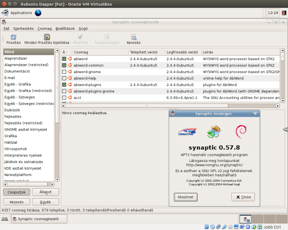Click the show desktop panel icon
Screen dimensions: 288x230
pyautogui.click(x=5, y=219)
